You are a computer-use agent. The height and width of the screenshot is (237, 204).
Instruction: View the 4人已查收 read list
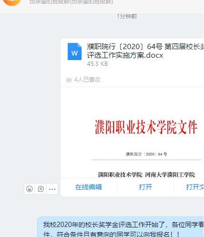(x=87, y=80)
